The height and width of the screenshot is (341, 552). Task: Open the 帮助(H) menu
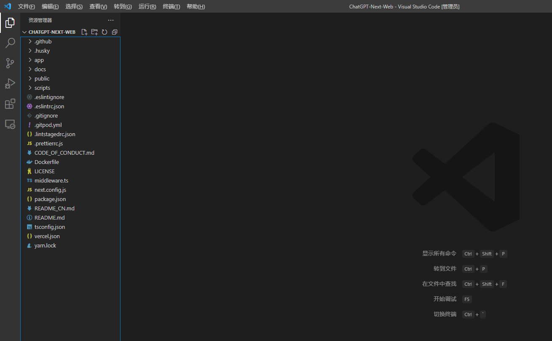point(196,6)
